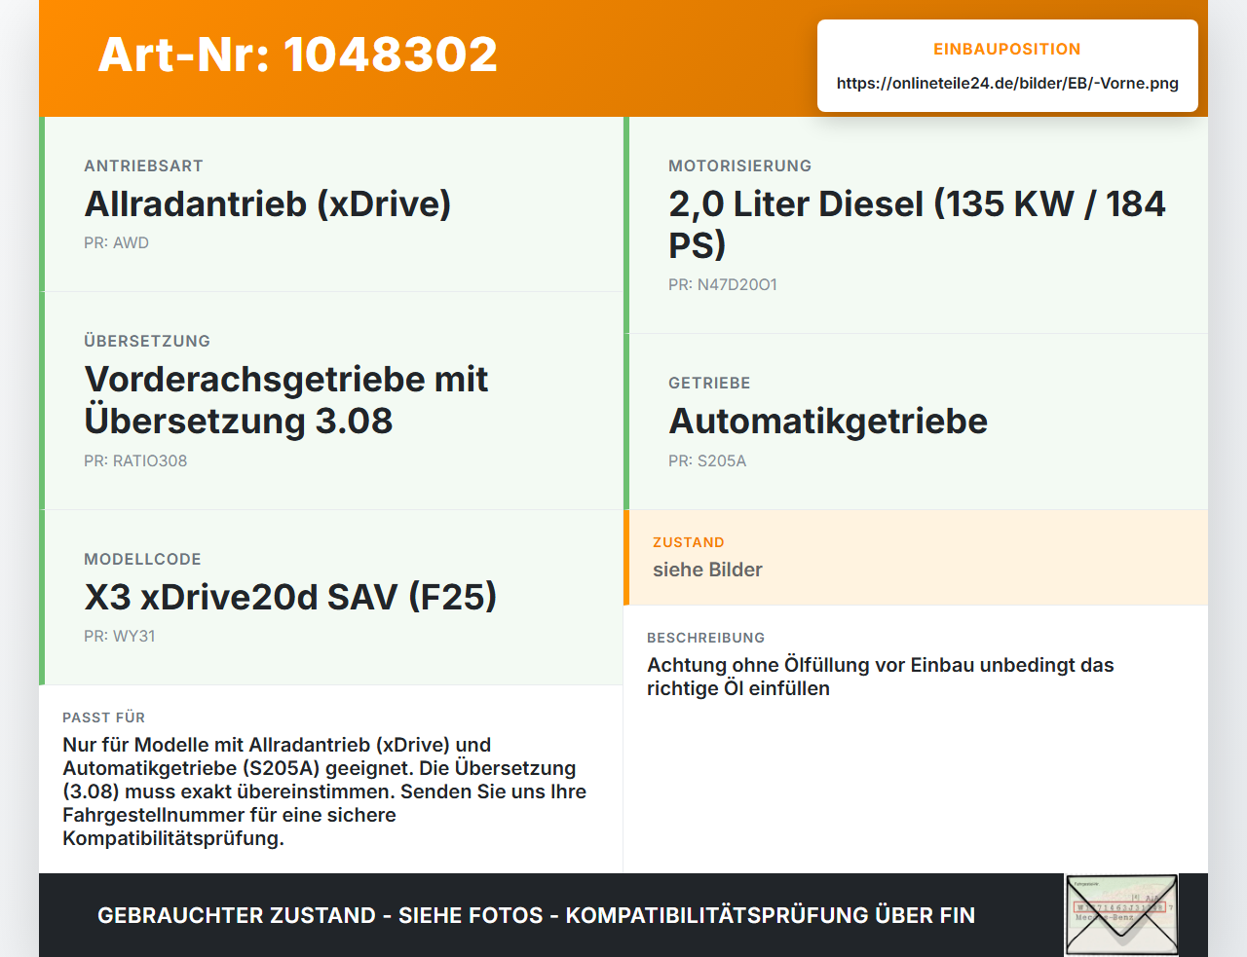Click the Allradantrieb (xDrive) value
Image resolution: width=1247 pixels, height=957 pixels.
point(268,203)
